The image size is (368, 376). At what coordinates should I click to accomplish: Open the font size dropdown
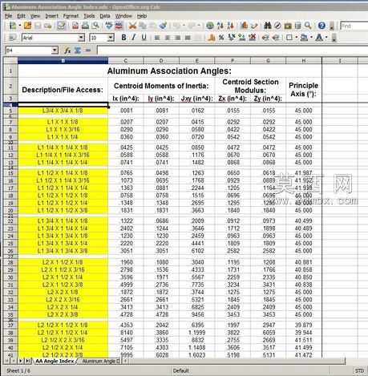click(x=111, y=38)
